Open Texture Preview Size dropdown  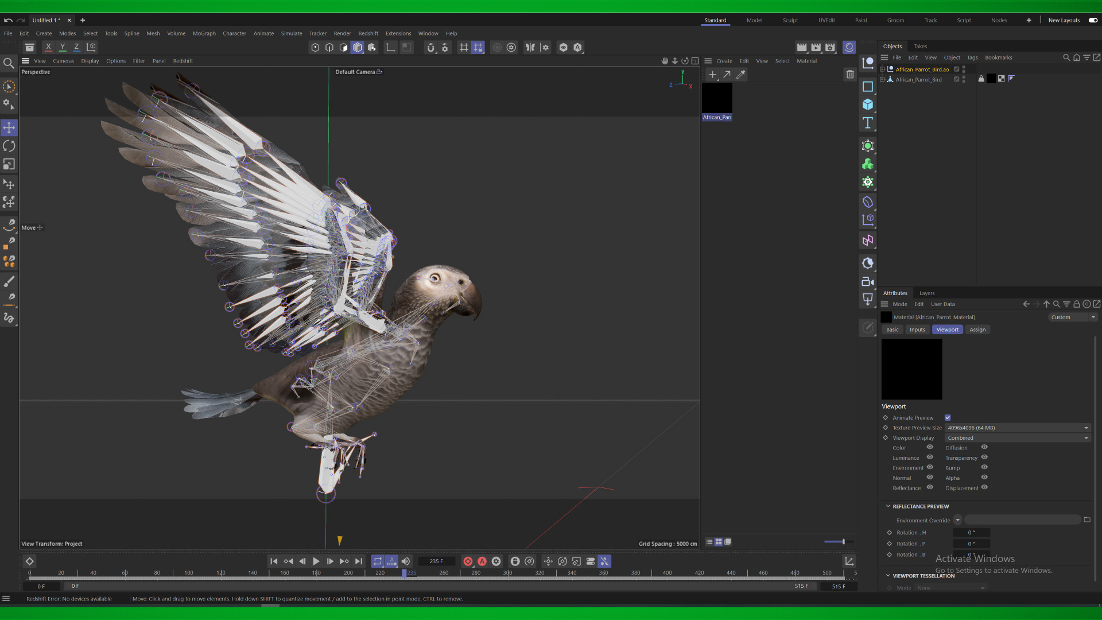[1018, 428]
